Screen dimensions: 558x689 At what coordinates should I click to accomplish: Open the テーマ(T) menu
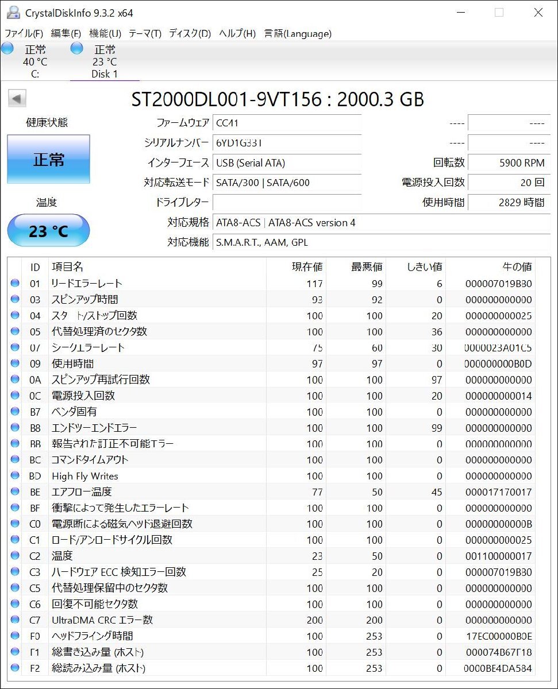(145, 33)
